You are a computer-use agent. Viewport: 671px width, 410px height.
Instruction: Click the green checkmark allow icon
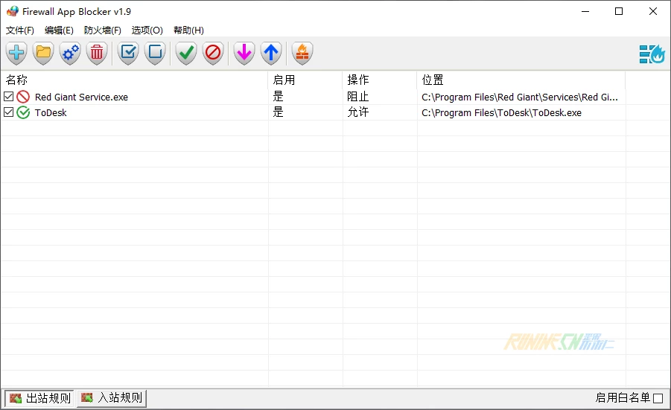tap(186, 53)
